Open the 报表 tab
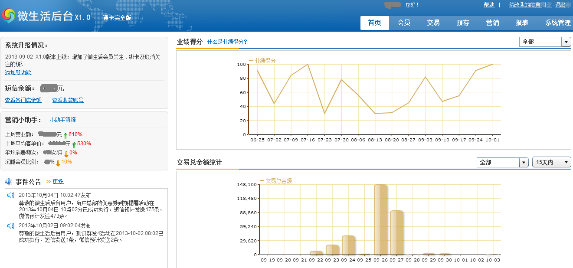Screen dimensions: 573x268 [x=522, y=23]
